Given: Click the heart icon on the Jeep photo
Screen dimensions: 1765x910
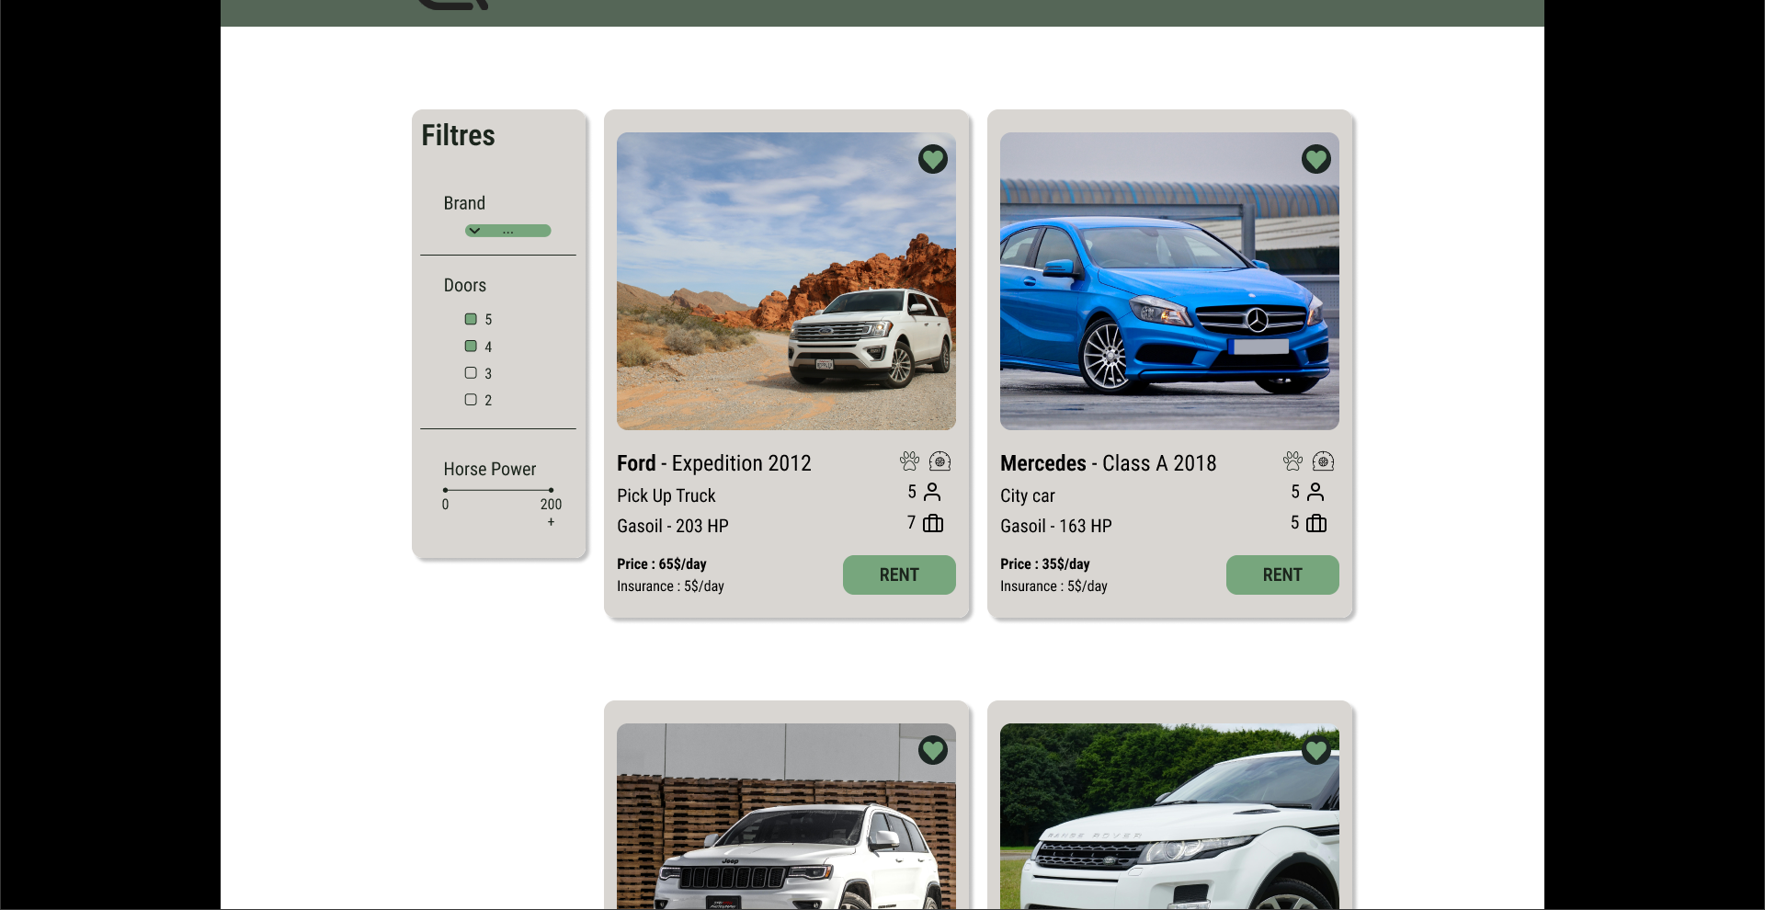Looking at the screenshot, I should pyautogui.click(x=932, y=751).
